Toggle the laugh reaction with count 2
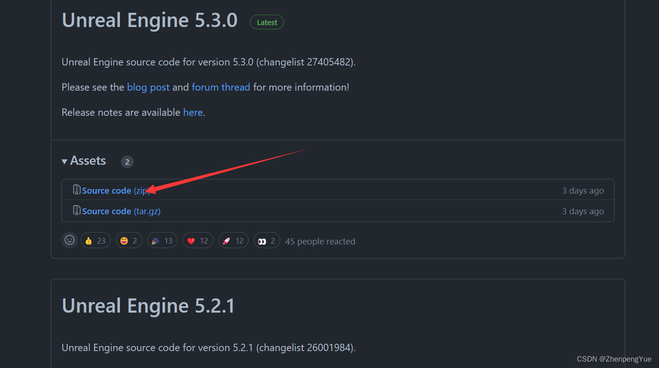659x368 pixels. coord(129,240)
